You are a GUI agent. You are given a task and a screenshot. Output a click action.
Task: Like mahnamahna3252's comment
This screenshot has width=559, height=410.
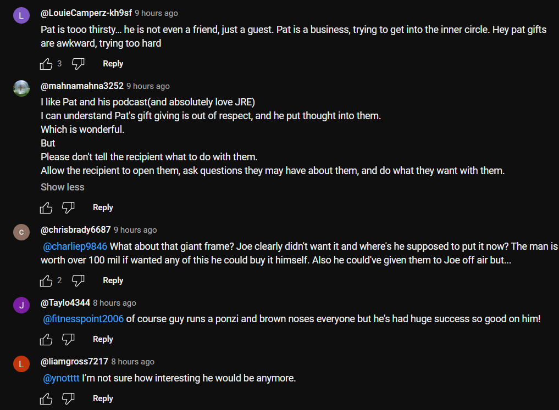click(46, 208)
